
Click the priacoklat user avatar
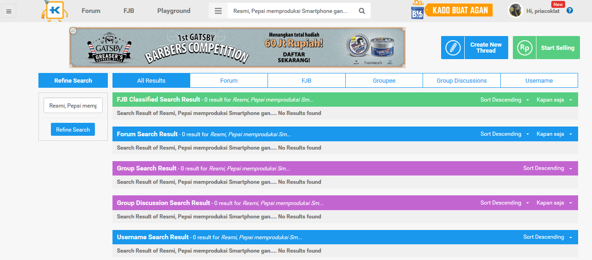[x=515, y=10]
